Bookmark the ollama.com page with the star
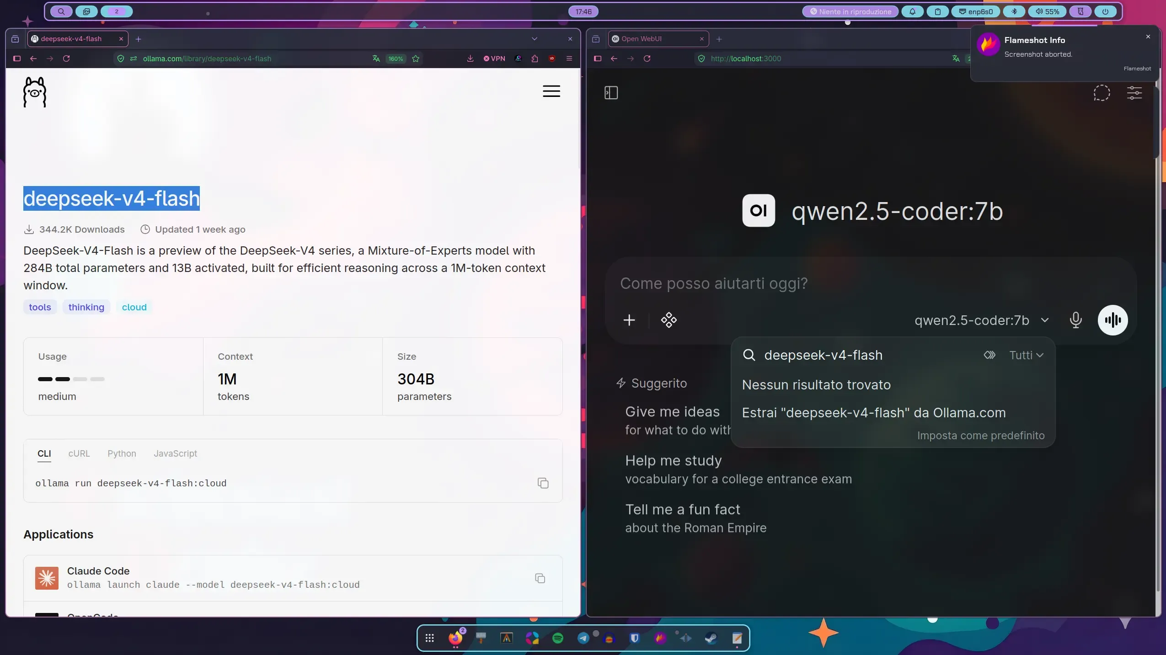This screenshot has height=655, width=1166. [416, 59]
